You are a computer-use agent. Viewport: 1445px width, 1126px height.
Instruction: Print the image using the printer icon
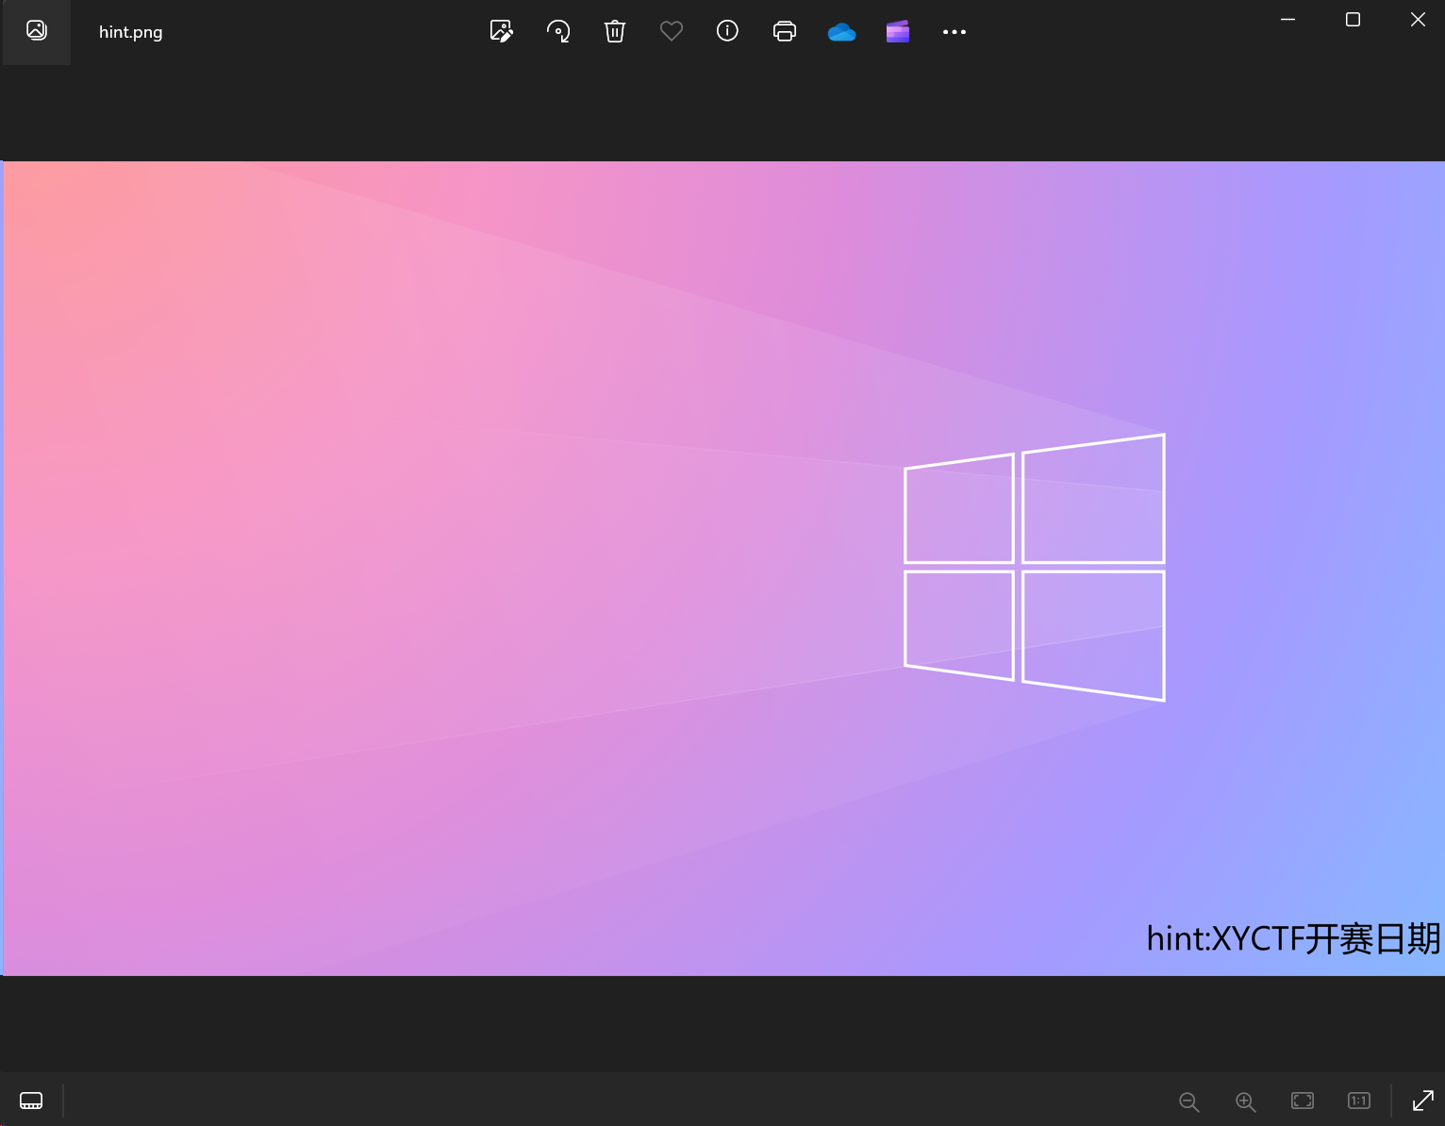(784, 31)
